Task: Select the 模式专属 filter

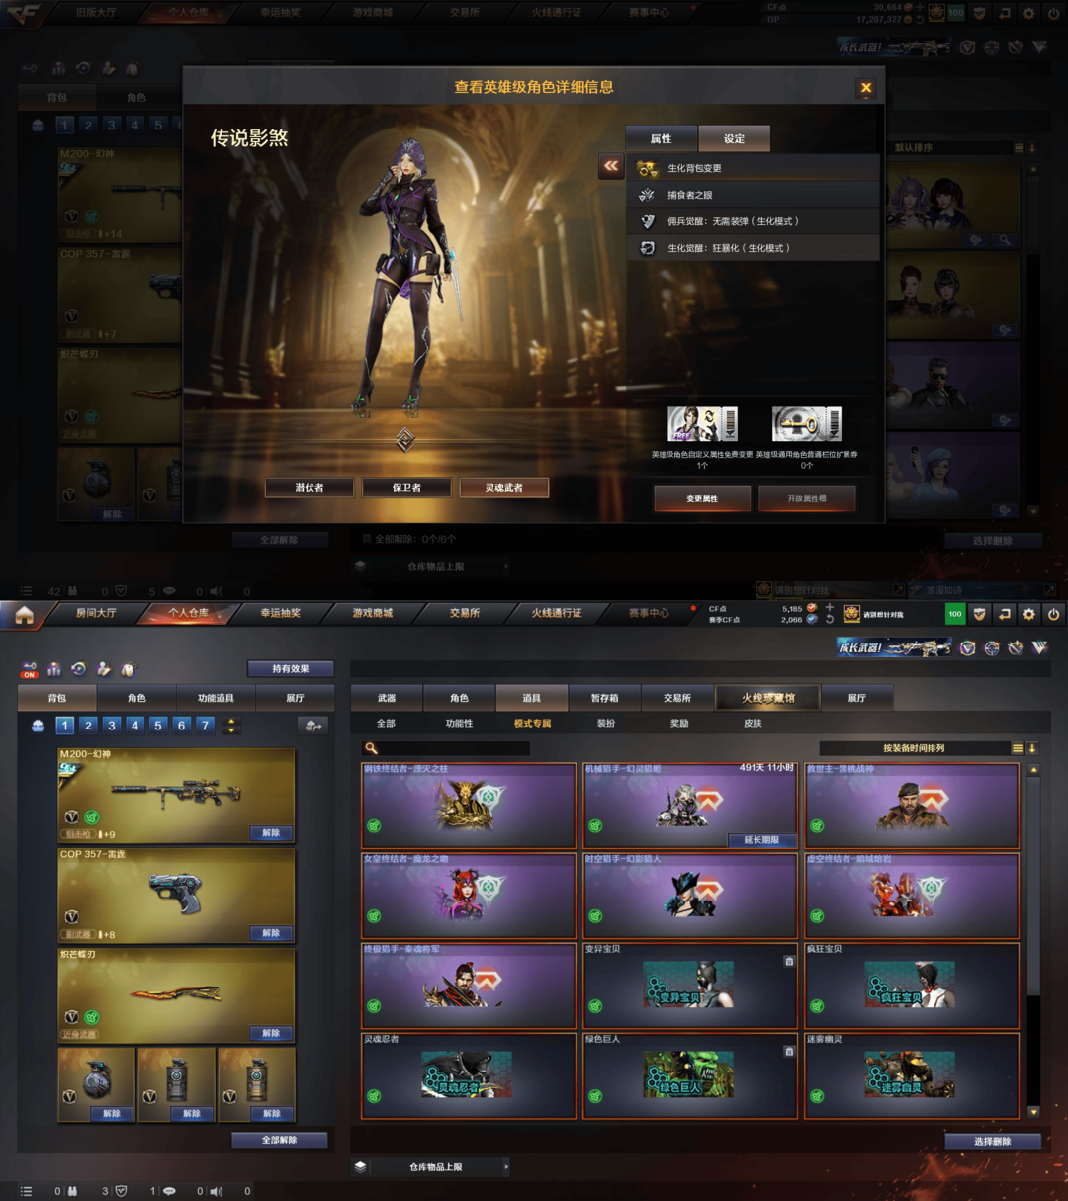Action: pos(532,724)
